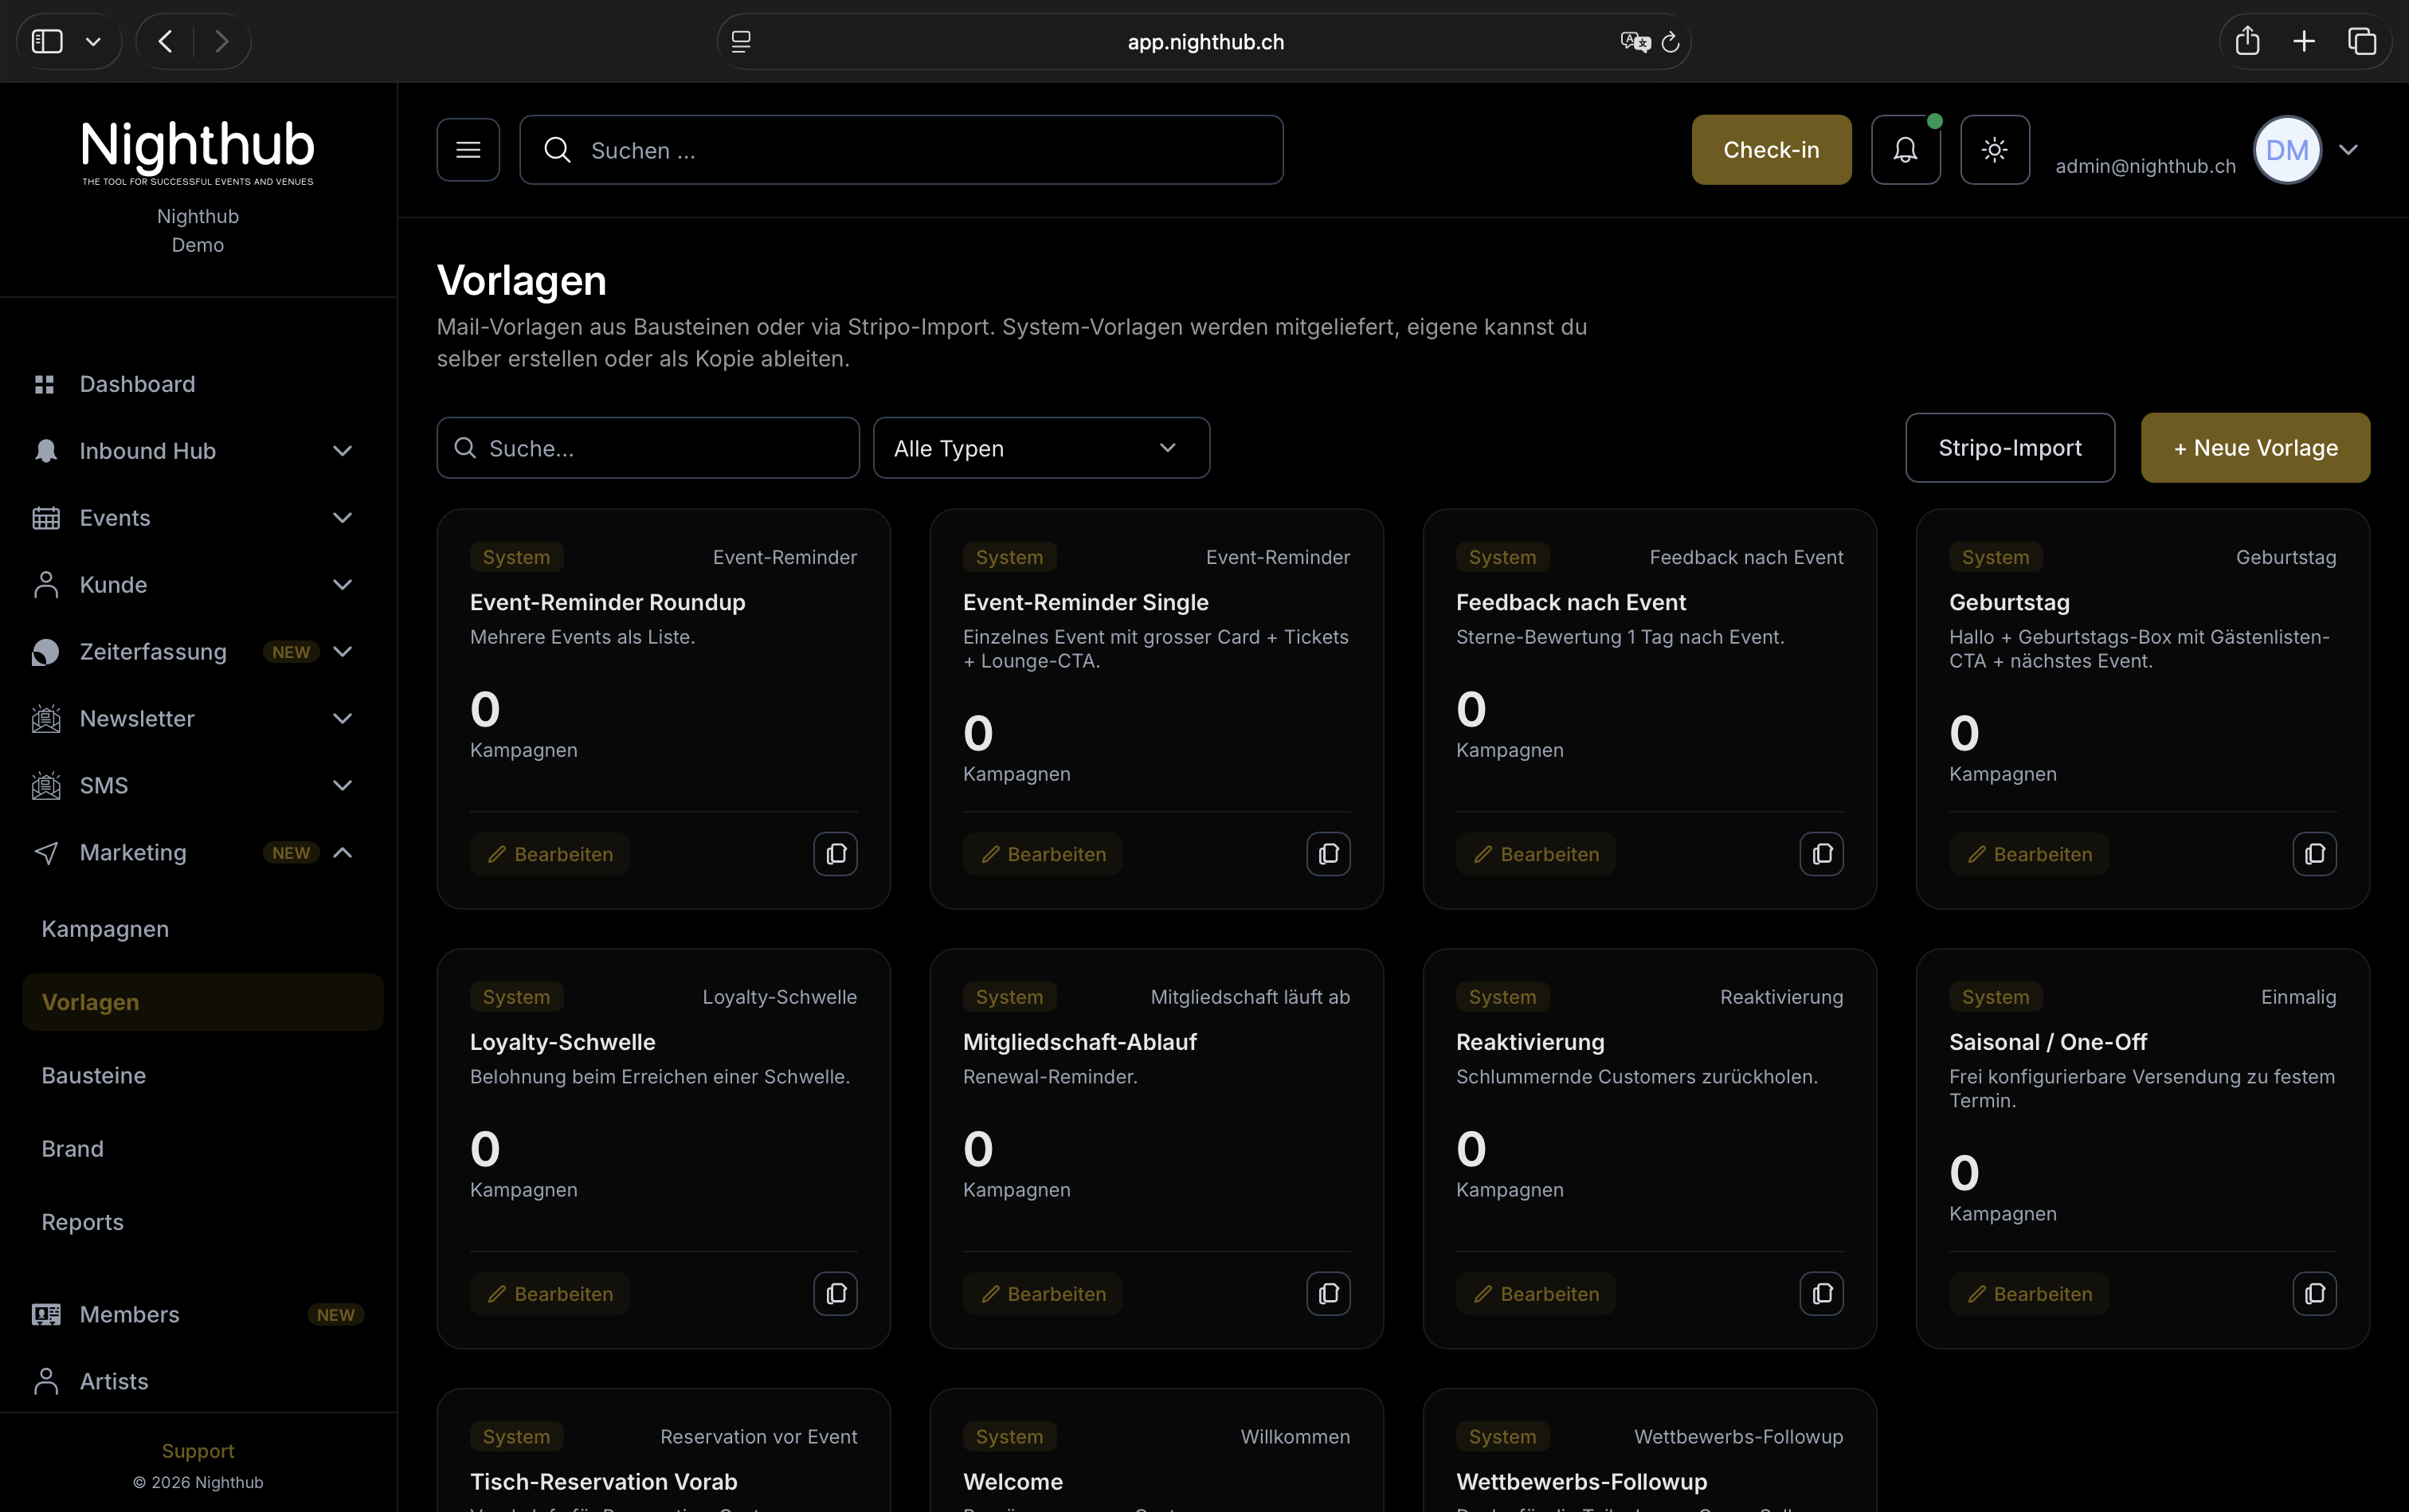Image resolution: width=2409 pixels, height=1512 pixels.
Task: Duplicate the Geburtstag template
Action: click(x=2314, y=854)
